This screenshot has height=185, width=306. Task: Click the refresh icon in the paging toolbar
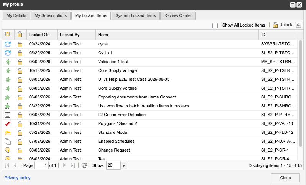click(84, 165)
